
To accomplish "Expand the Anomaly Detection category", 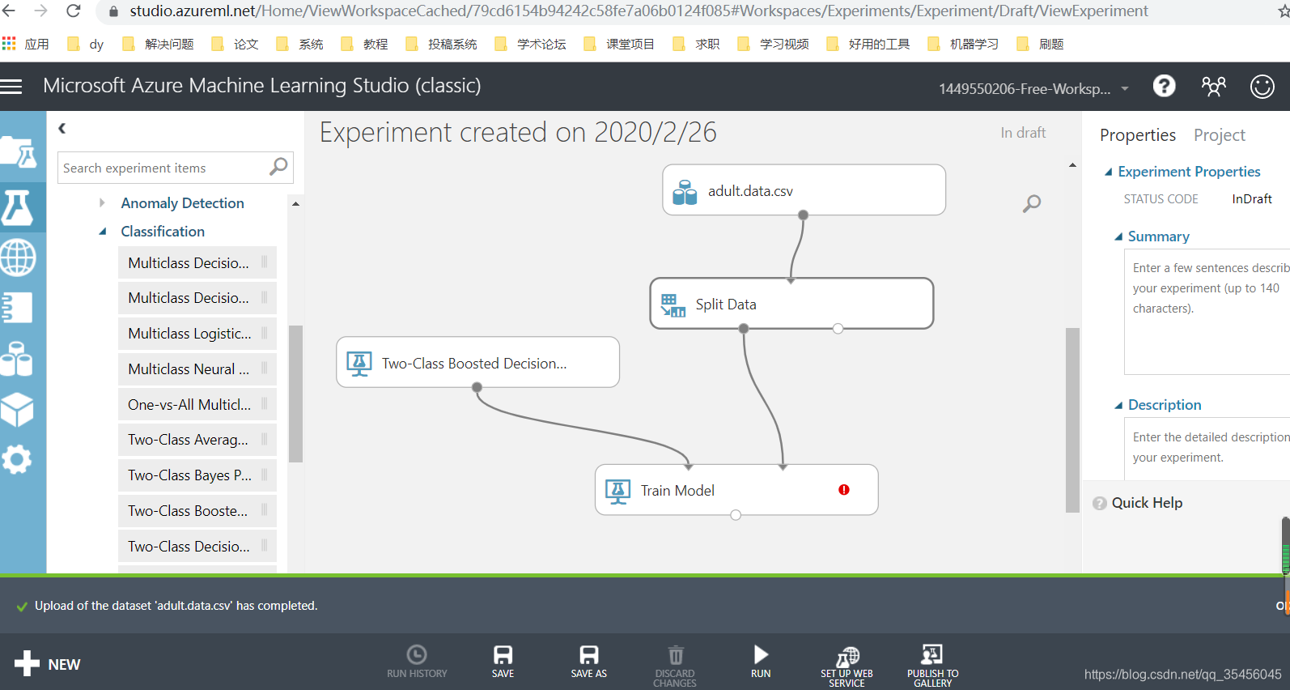I will (102, 202).
